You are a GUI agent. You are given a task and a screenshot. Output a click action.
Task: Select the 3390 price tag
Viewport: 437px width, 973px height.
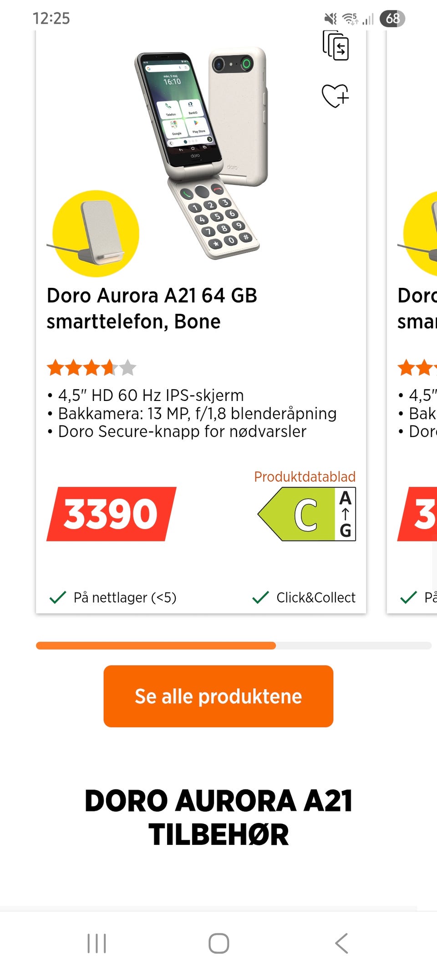pos(112,514)
